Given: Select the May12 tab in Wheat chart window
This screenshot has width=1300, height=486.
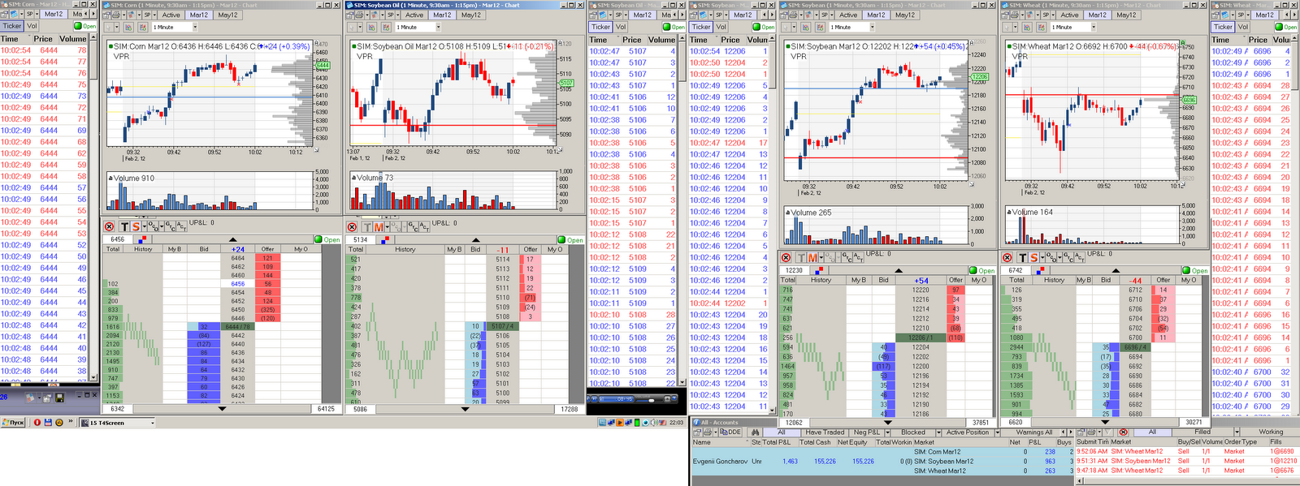Looking at the screenshot, I should [1127, 15].
